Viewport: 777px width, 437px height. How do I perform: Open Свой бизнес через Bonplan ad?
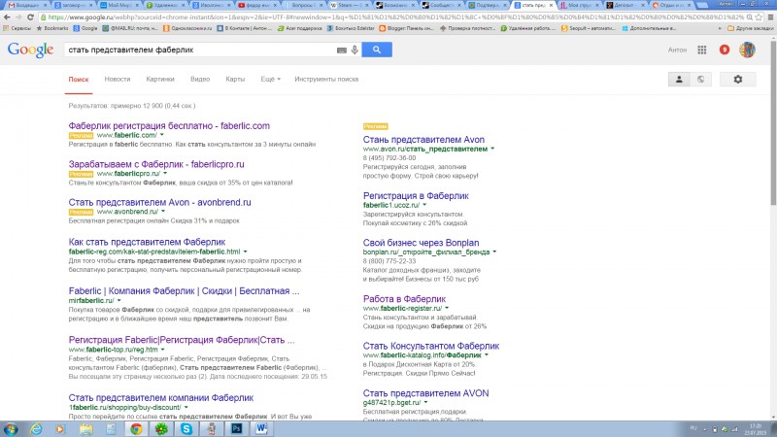pyautogui.click(x=421, y=243)
